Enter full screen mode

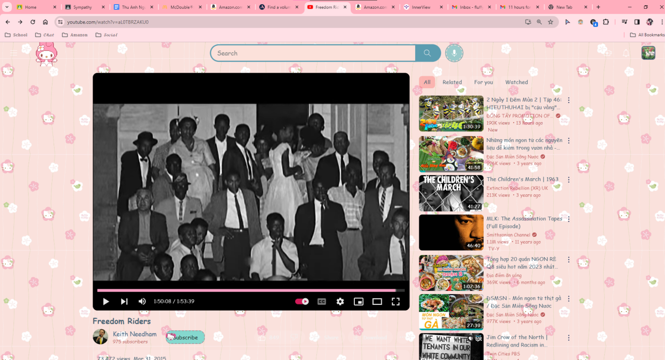pos(395,301)
